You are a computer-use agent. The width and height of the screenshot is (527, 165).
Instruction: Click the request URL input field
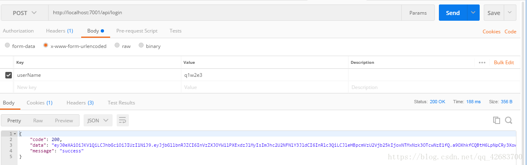(225, 13)
